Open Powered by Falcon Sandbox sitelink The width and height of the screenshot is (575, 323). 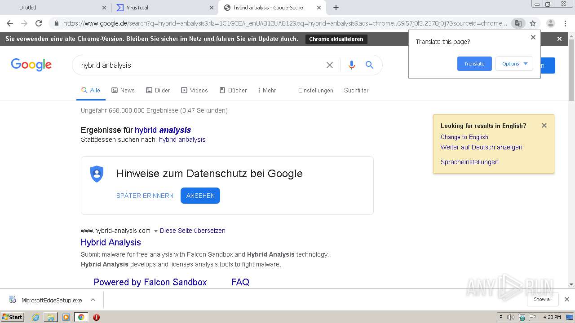(x=150, y=282)
